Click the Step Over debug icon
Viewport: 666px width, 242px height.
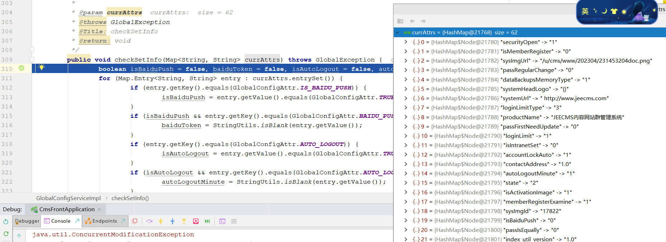[x=149, y=221]
